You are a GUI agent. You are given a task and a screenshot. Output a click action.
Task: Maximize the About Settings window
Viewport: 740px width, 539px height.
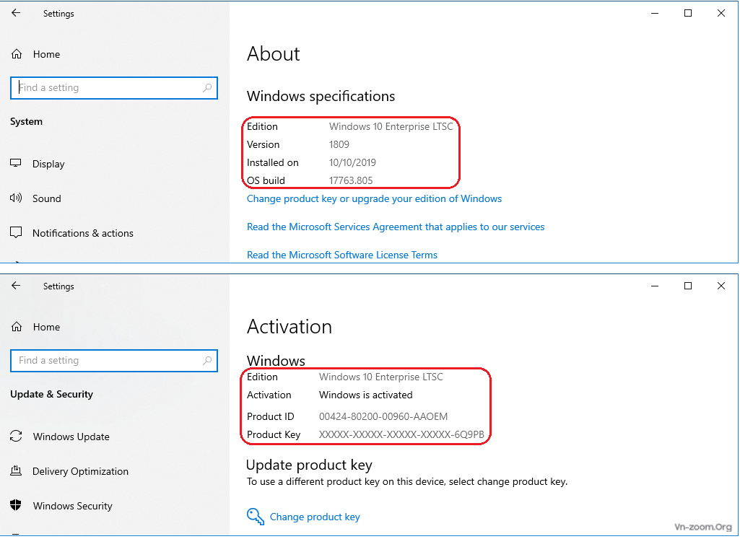[688, 13]
